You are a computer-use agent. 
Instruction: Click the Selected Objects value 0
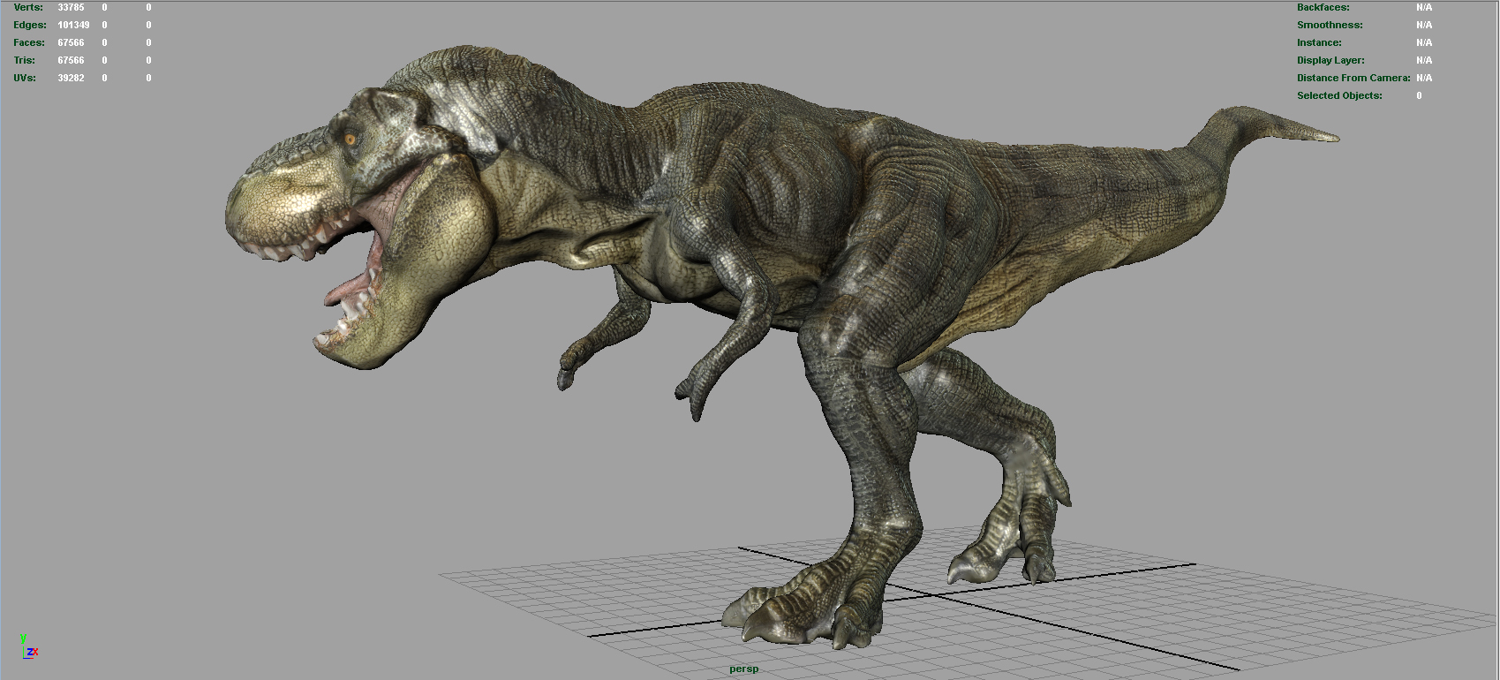pos(1419,95)
